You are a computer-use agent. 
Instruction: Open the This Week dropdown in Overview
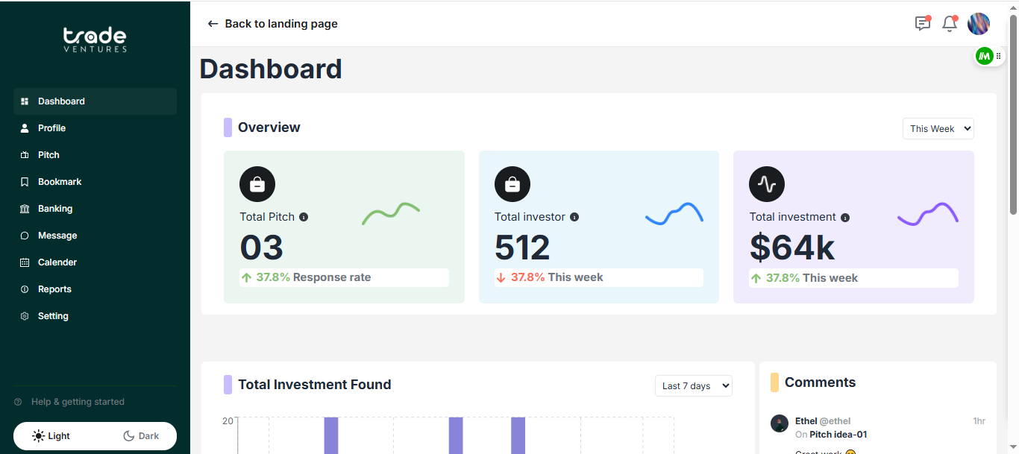coord(938,128)
